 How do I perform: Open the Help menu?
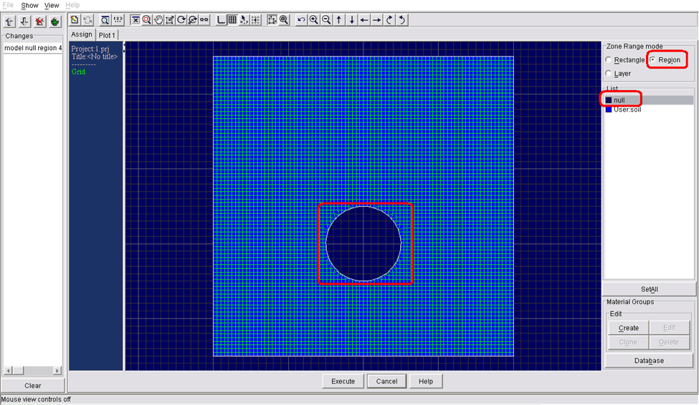(72, 5)
